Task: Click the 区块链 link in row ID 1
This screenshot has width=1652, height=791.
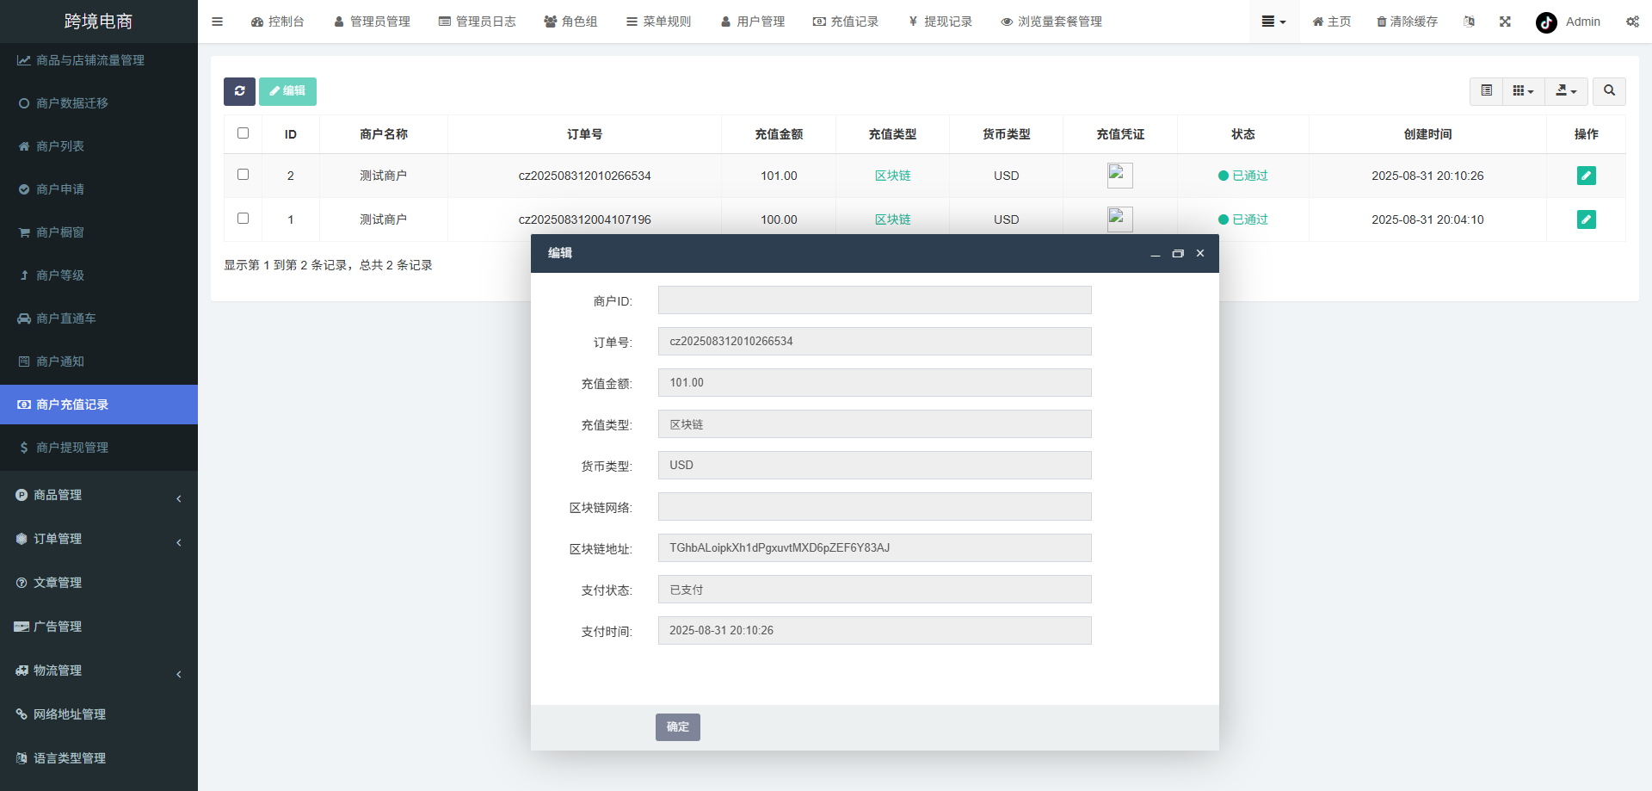Action: point(892,219)
